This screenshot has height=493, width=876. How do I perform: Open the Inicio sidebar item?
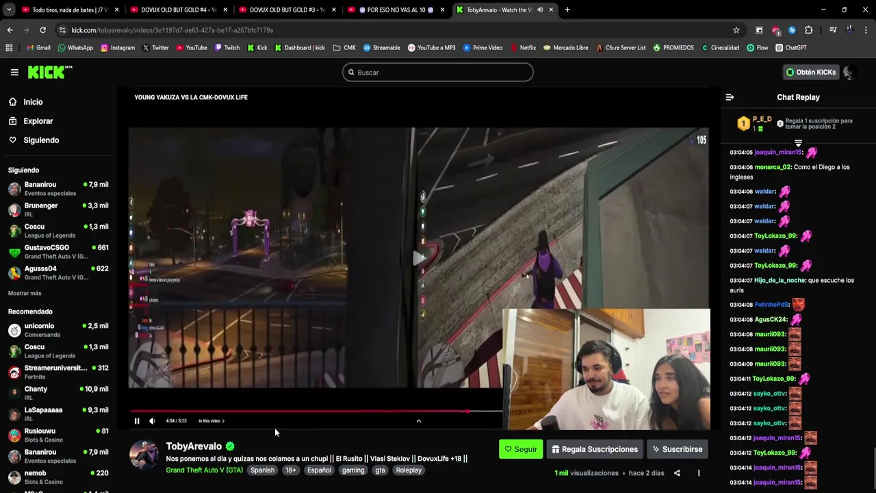point(33,102)
